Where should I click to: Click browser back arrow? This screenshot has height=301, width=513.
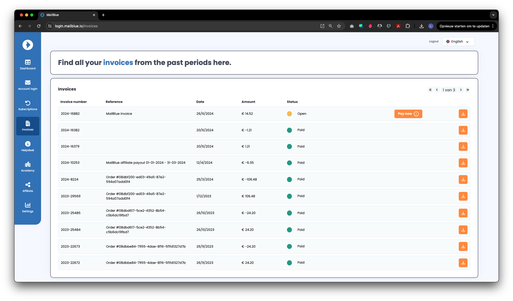(x=20, y=26)
